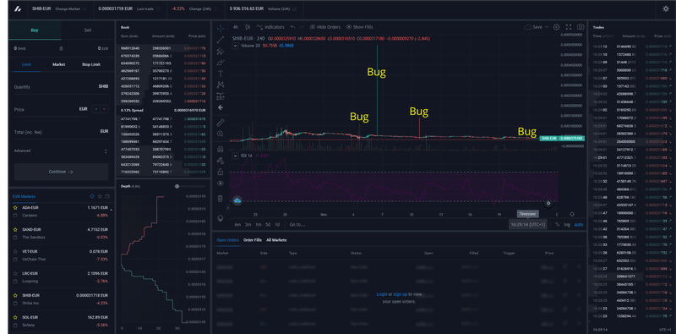Adjust the Depth chart slider handle

(x=177, y=186)
